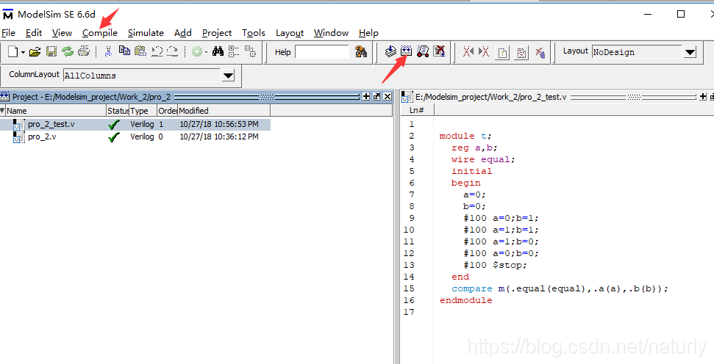Open the File menu
The height and width of the screenshot is (364, 714).
(x=8, y=33)
